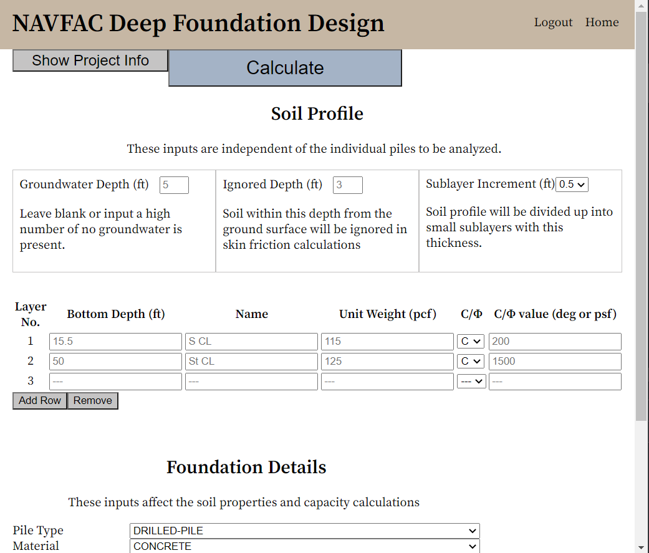Click the Material label

36,546
